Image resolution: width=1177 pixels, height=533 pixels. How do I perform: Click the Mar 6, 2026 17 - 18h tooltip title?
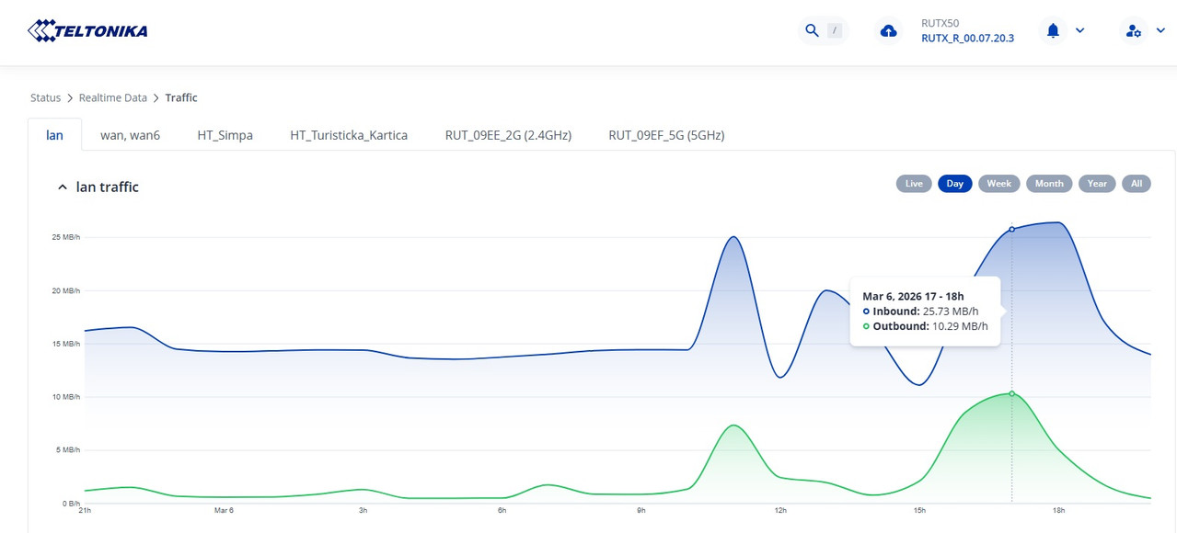(x=913, y=297)
